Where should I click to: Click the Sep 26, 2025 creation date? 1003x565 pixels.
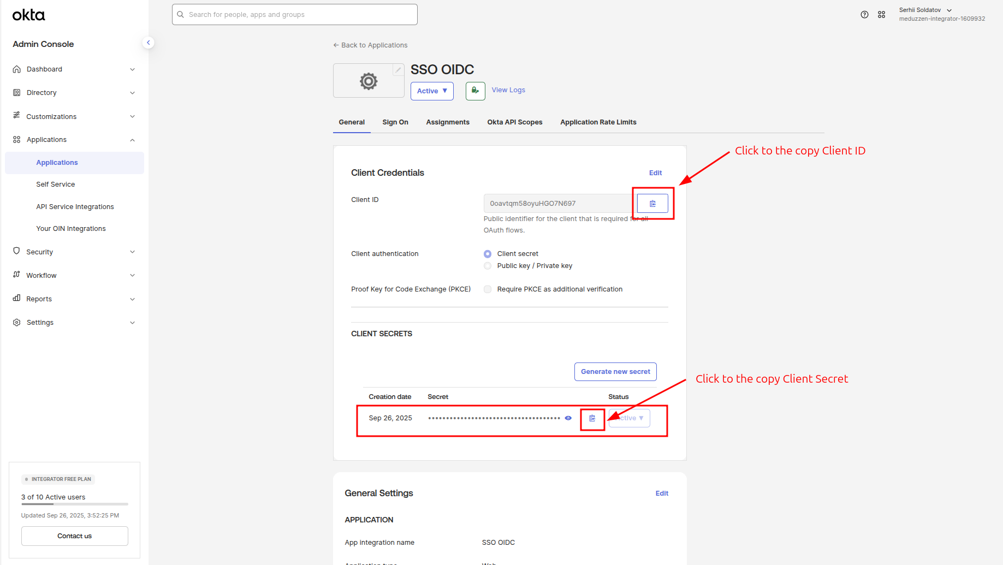tap(390, 418)
